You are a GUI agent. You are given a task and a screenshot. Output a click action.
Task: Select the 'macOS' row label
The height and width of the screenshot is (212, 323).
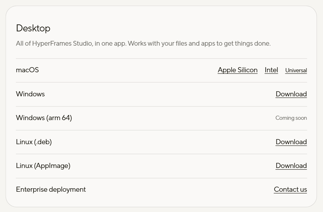tap(27, 70)
